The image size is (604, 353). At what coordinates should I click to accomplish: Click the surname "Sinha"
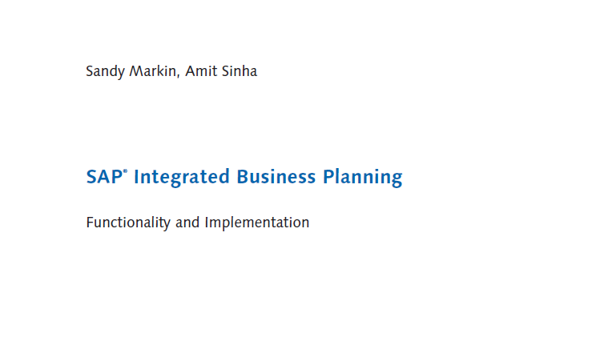tap(240, 71)
